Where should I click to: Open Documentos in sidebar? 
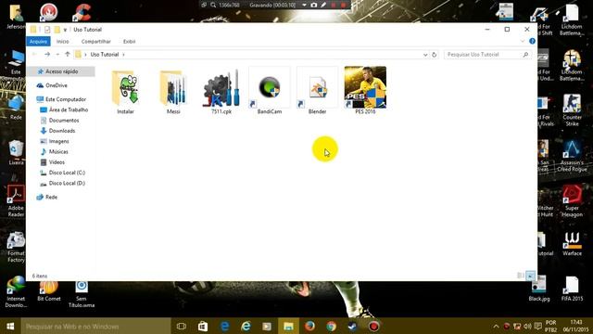(59, 121)
